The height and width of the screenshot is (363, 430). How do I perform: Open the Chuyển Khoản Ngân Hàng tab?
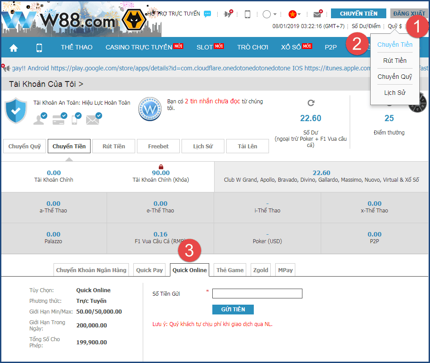coord(91,270)
